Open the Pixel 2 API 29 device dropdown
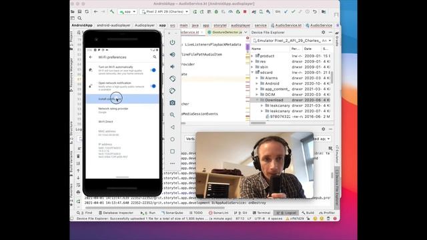The width and height of the screenshot is (427, 240). pyautogui.click(x=165, y=12)
